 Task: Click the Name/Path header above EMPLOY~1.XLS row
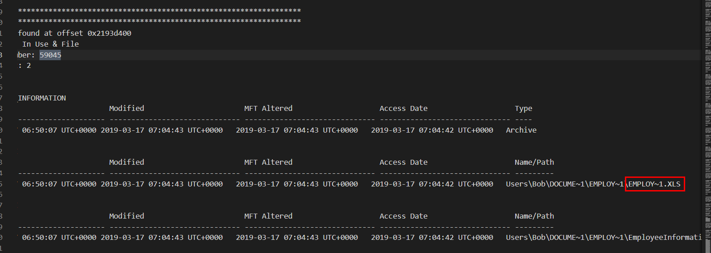point(534,162)
